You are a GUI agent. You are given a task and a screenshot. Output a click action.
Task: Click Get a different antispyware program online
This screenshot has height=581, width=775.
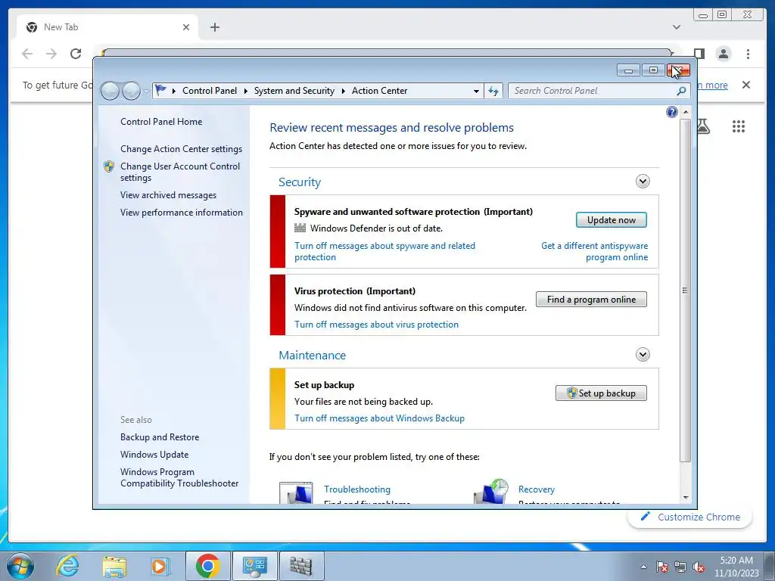point(595,251)
